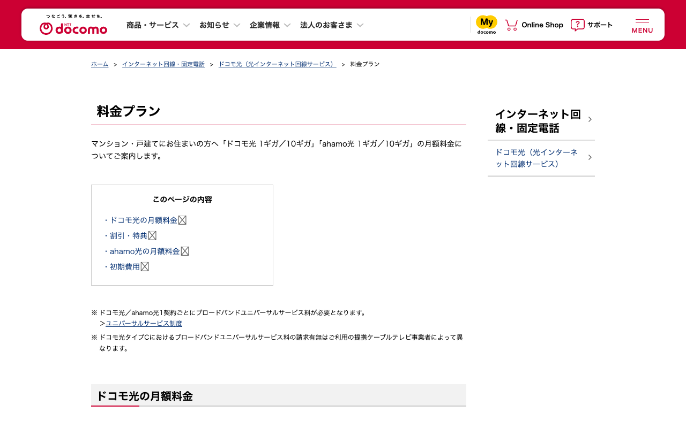Click the 料金プラン page heading

129,111
